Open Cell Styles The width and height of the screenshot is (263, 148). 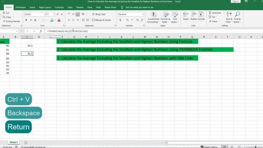(x=175, y=17)
